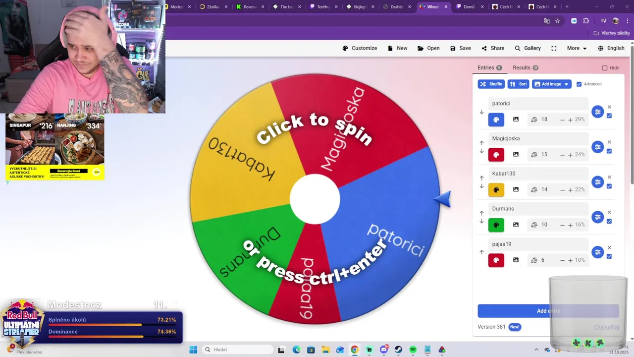This screenshot has width=634, height=357.
Task: Decrease weight of Kabat130 with minus
Action: 562,190
